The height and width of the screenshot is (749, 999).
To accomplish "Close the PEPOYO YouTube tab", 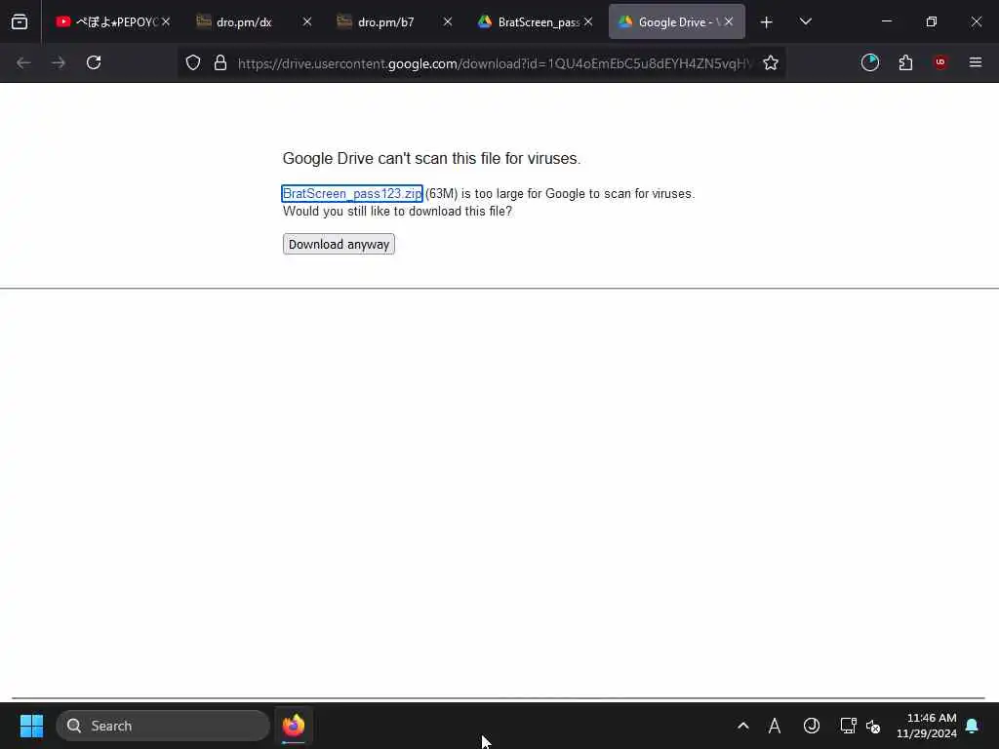I will point(166,21).
